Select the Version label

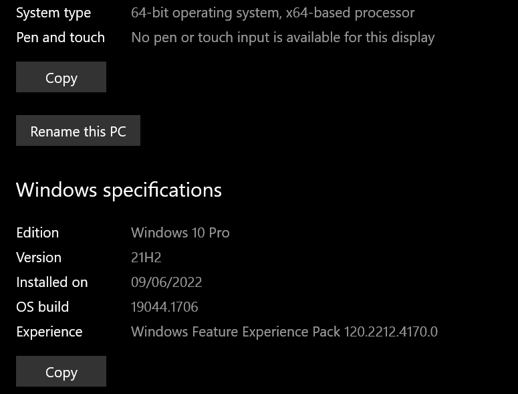(39, 258)
